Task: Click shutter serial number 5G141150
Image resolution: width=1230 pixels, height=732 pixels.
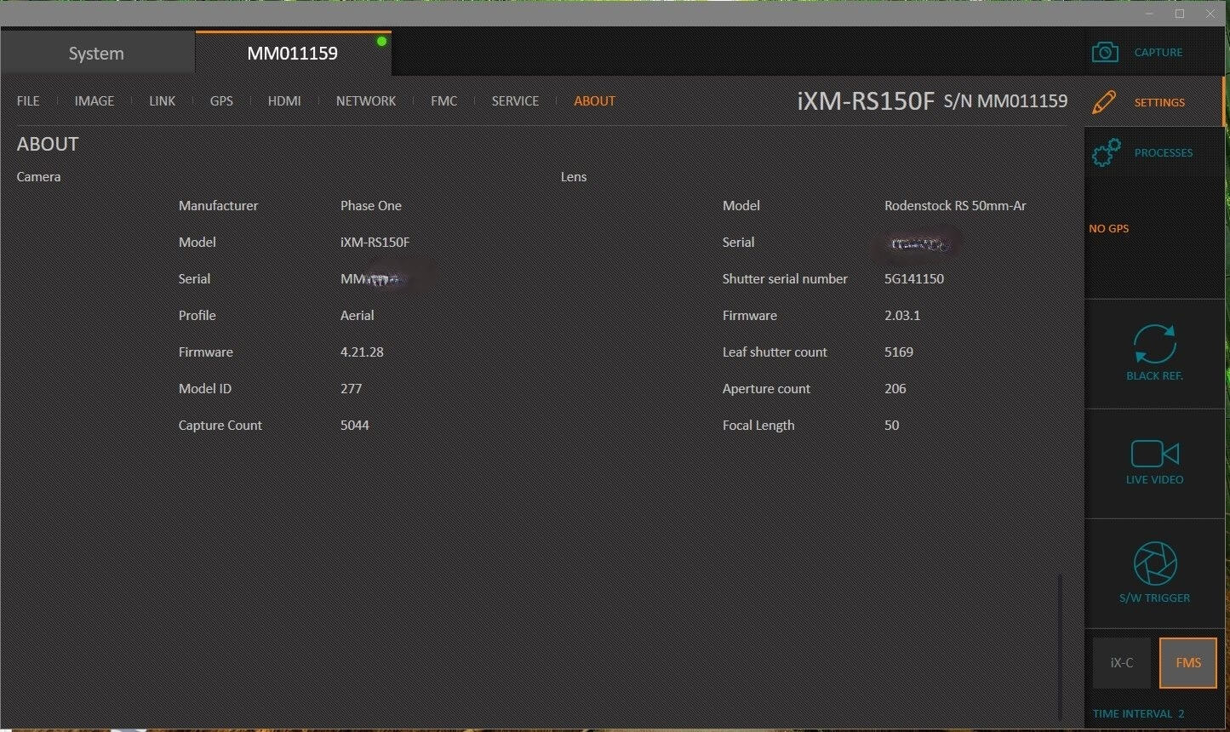Action: [914, 278]
